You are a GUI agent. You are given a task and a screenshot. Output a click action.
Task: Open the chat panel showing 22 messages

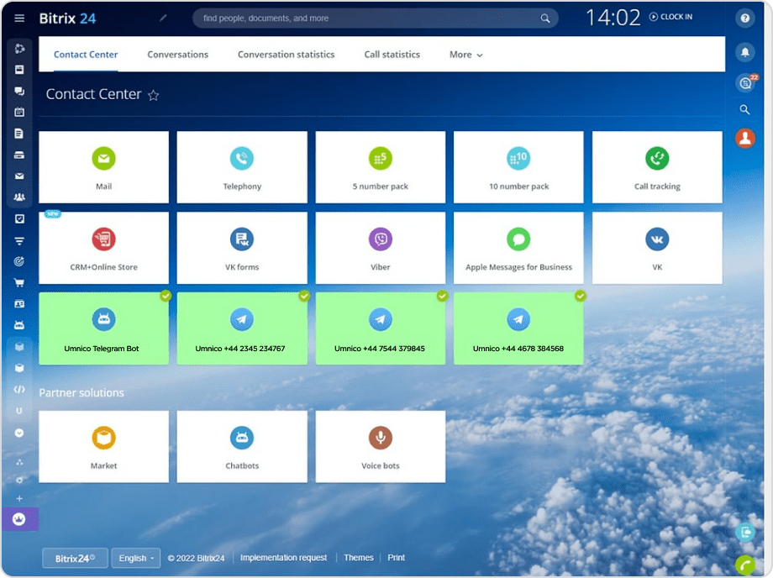744,82
